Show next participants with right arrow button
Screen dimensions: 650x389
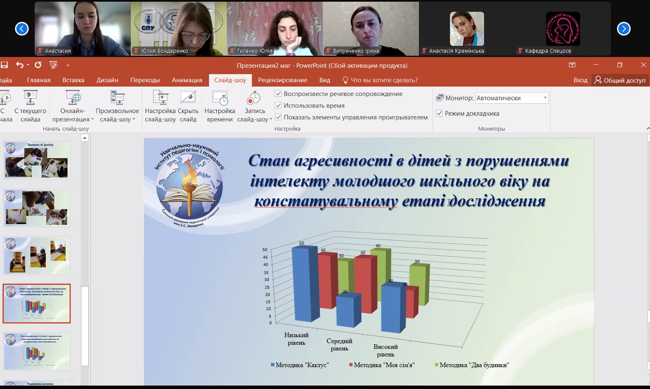[623, 29]
